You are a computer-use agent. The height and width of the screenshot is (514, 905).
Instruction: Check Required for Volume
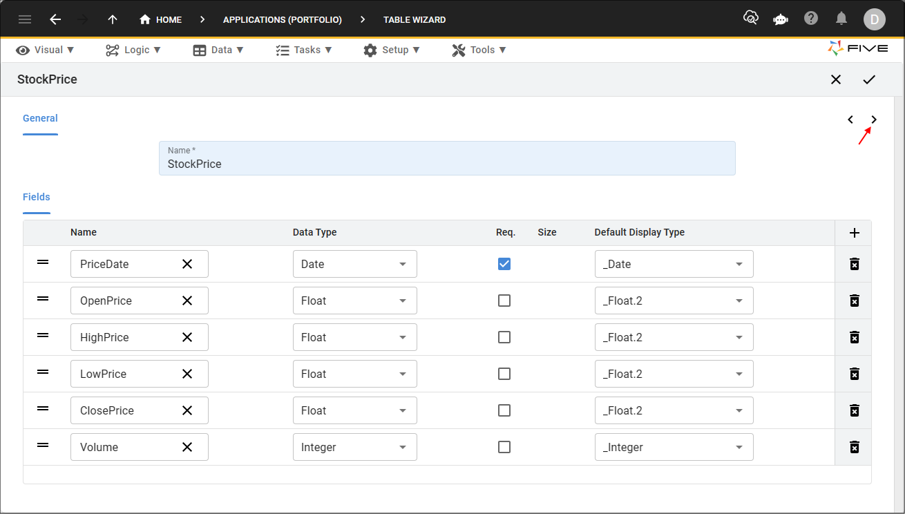coord(504,447)
